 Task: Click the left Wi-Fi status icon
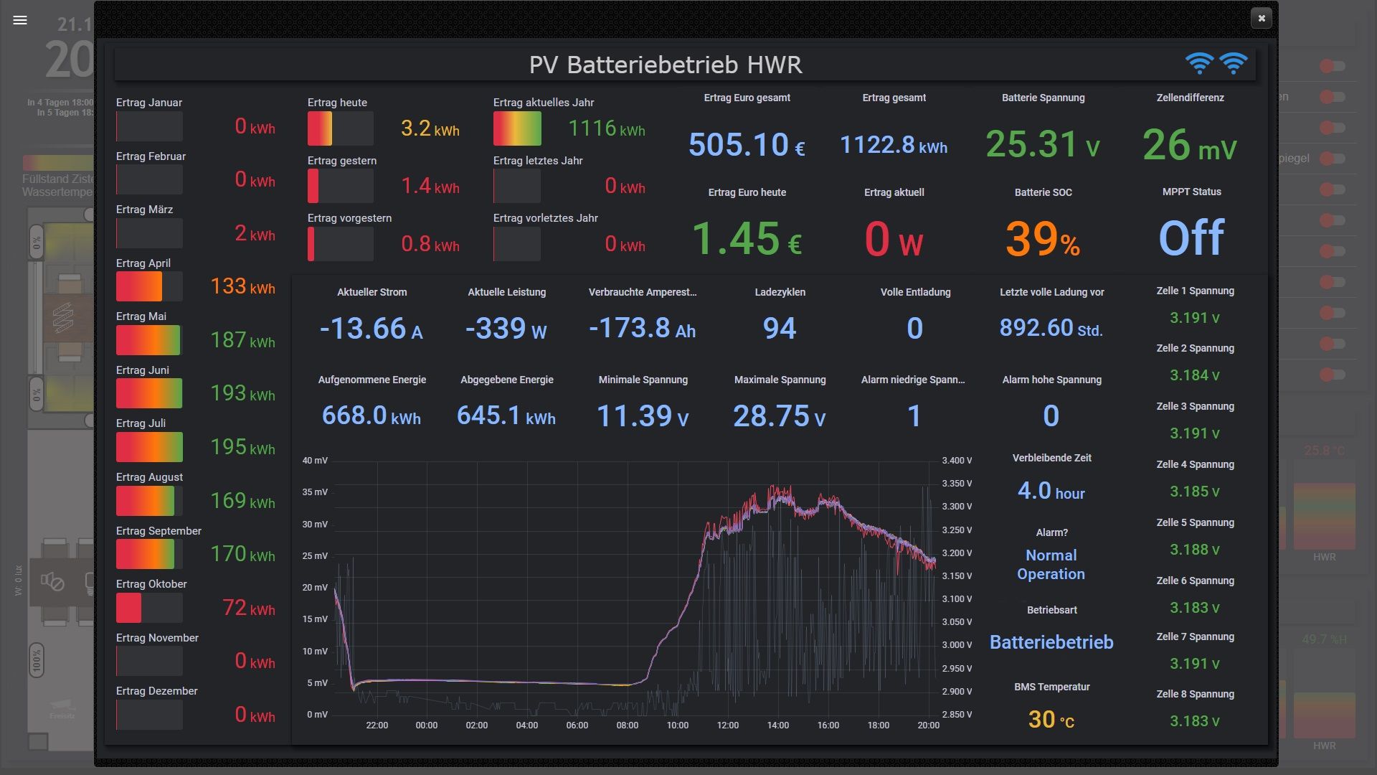click(x=1199, y=63)
